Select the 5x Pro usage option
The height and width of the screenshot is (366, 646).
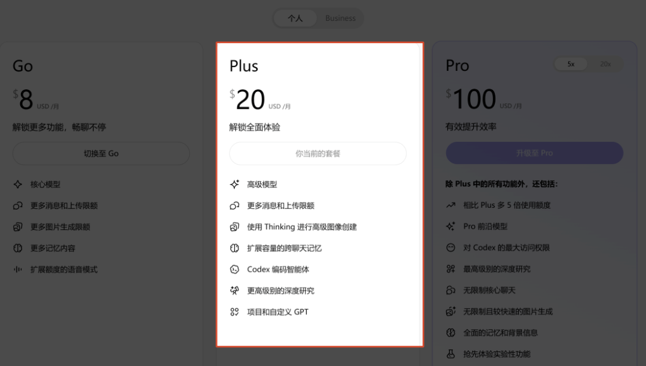[571, 64]
